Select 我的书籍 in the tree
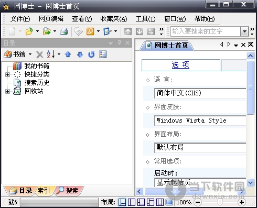 click(37, 66)
